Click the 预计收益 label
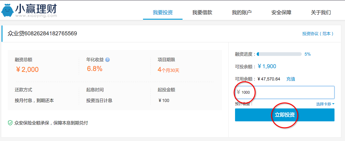345x141 pixels. [244, 104]
